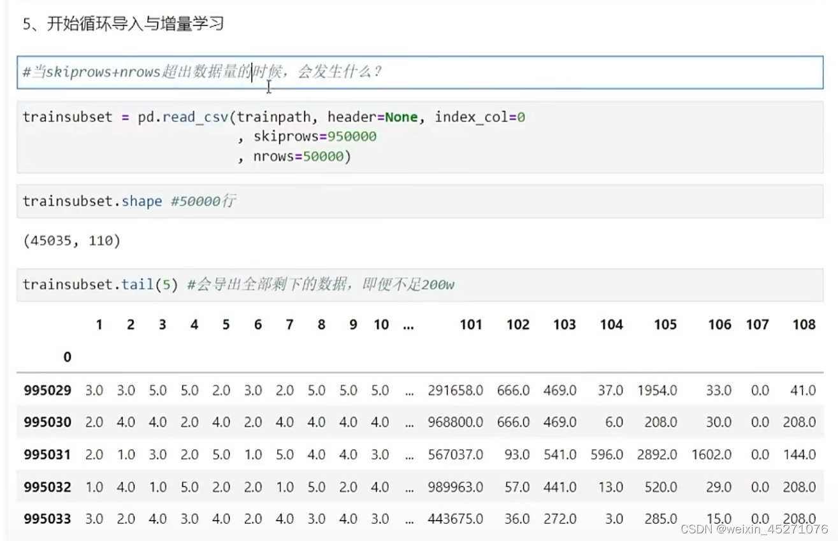Screen dimensions: 838x541
Task: Click the cell value 541.0
Action: click(x=560, y=454)
